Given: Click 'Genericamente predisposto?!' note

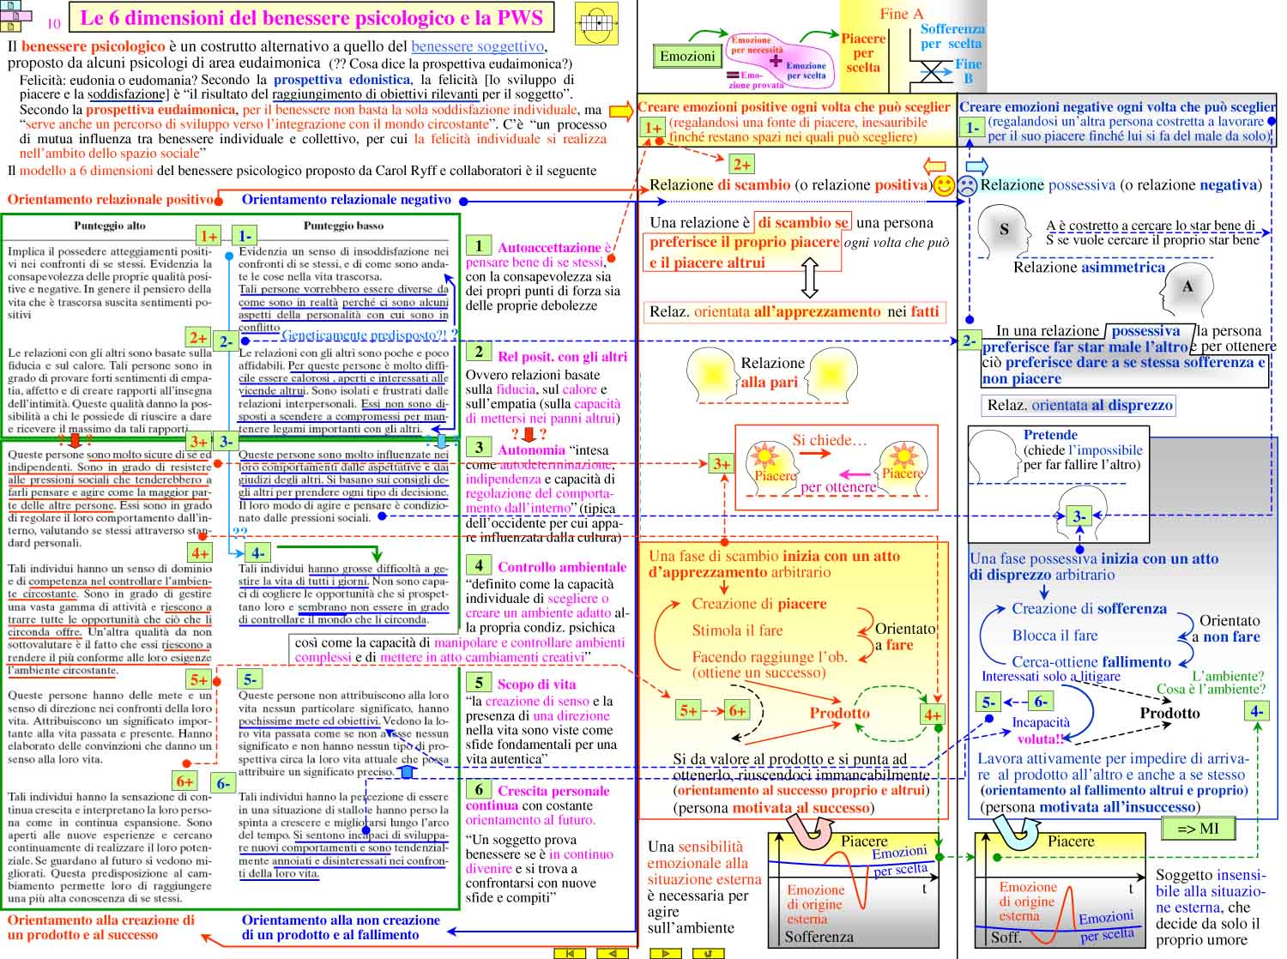Looking at the screenshot, I should click(x=369, y=335).
